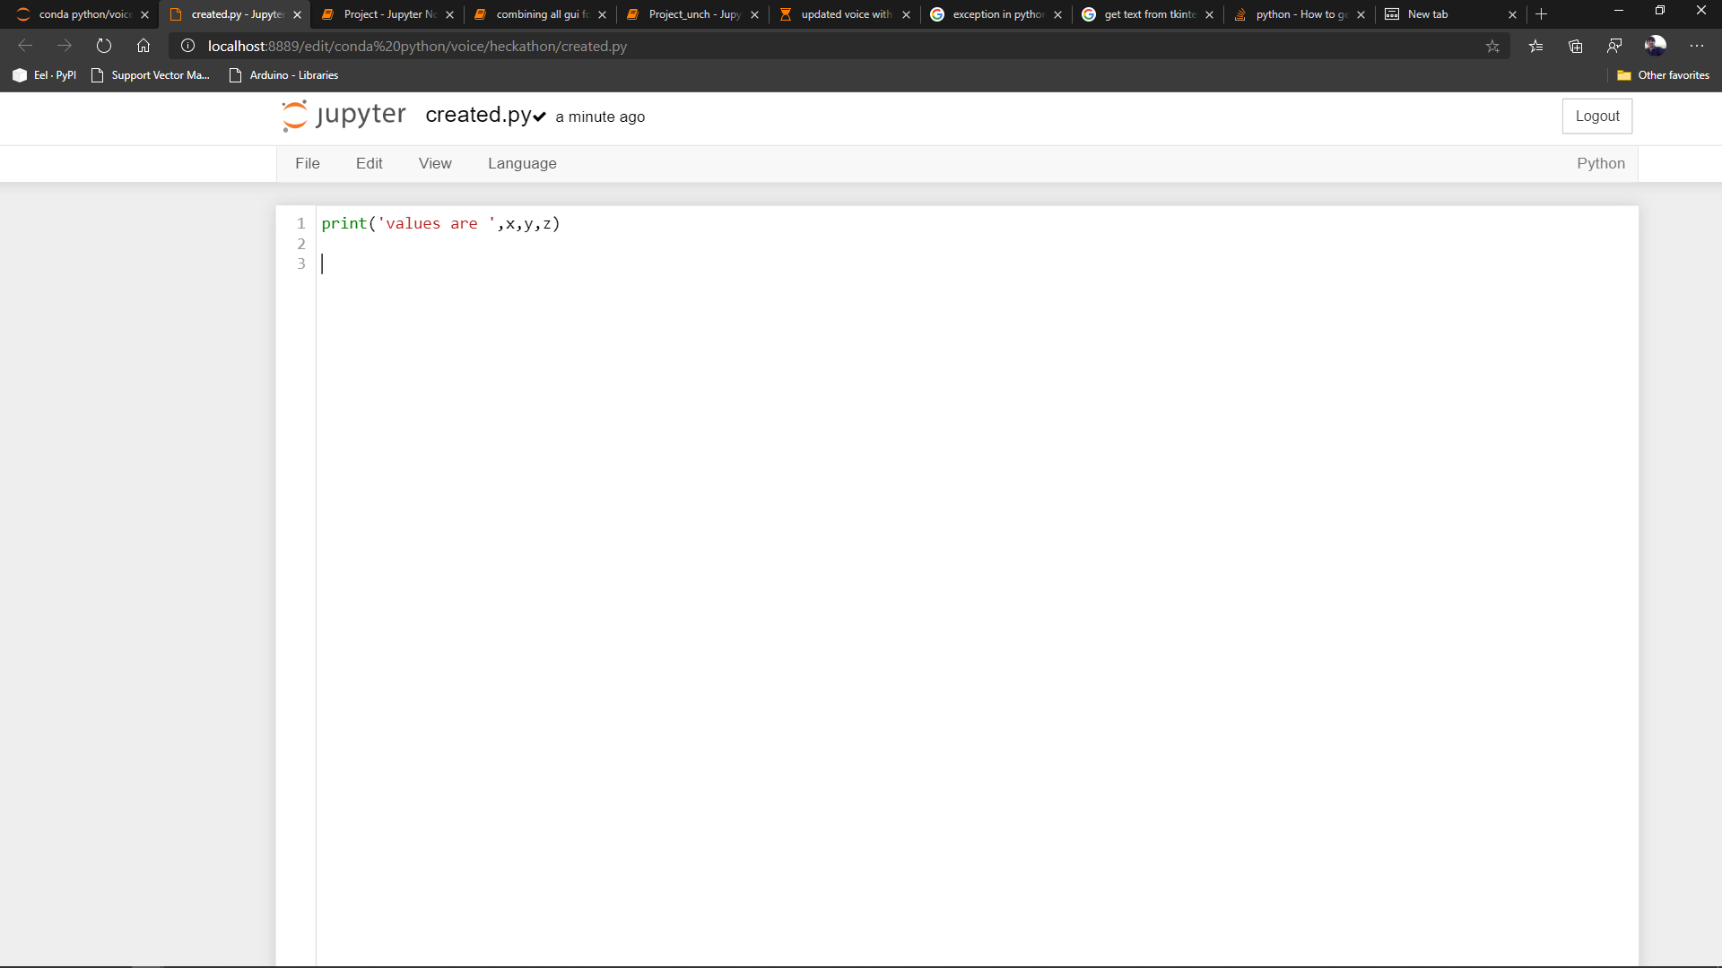The height and width of the screenshot is (968, 1722).
Task: Open browser settings ellipsis menu
Action: tap(1697, 46)
